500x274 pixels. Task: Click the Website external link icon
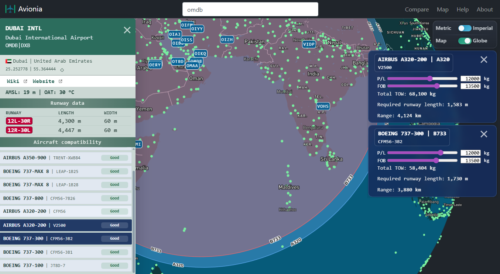(x=61, y=81)
